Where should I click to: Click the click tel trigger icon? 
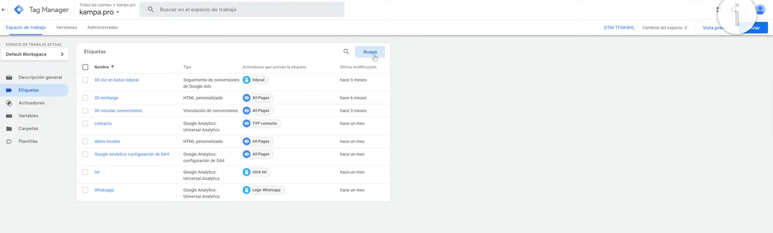point(247,172)
